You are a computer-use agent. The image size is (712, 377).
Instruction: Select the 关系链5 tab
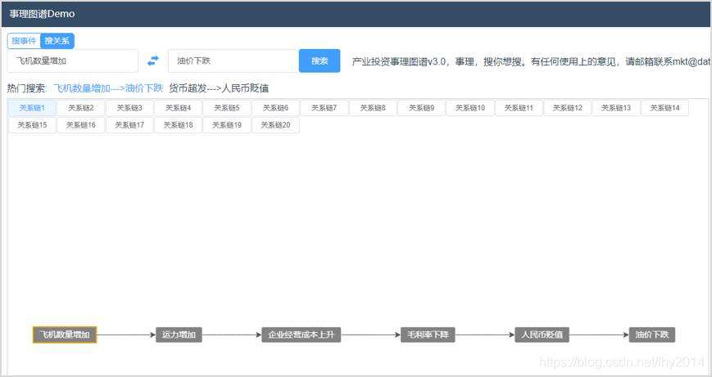pos(227,108)
